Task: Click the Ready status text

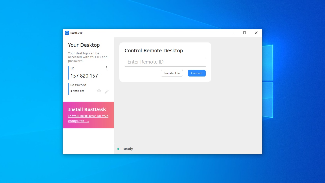Action: coord(128,149)
